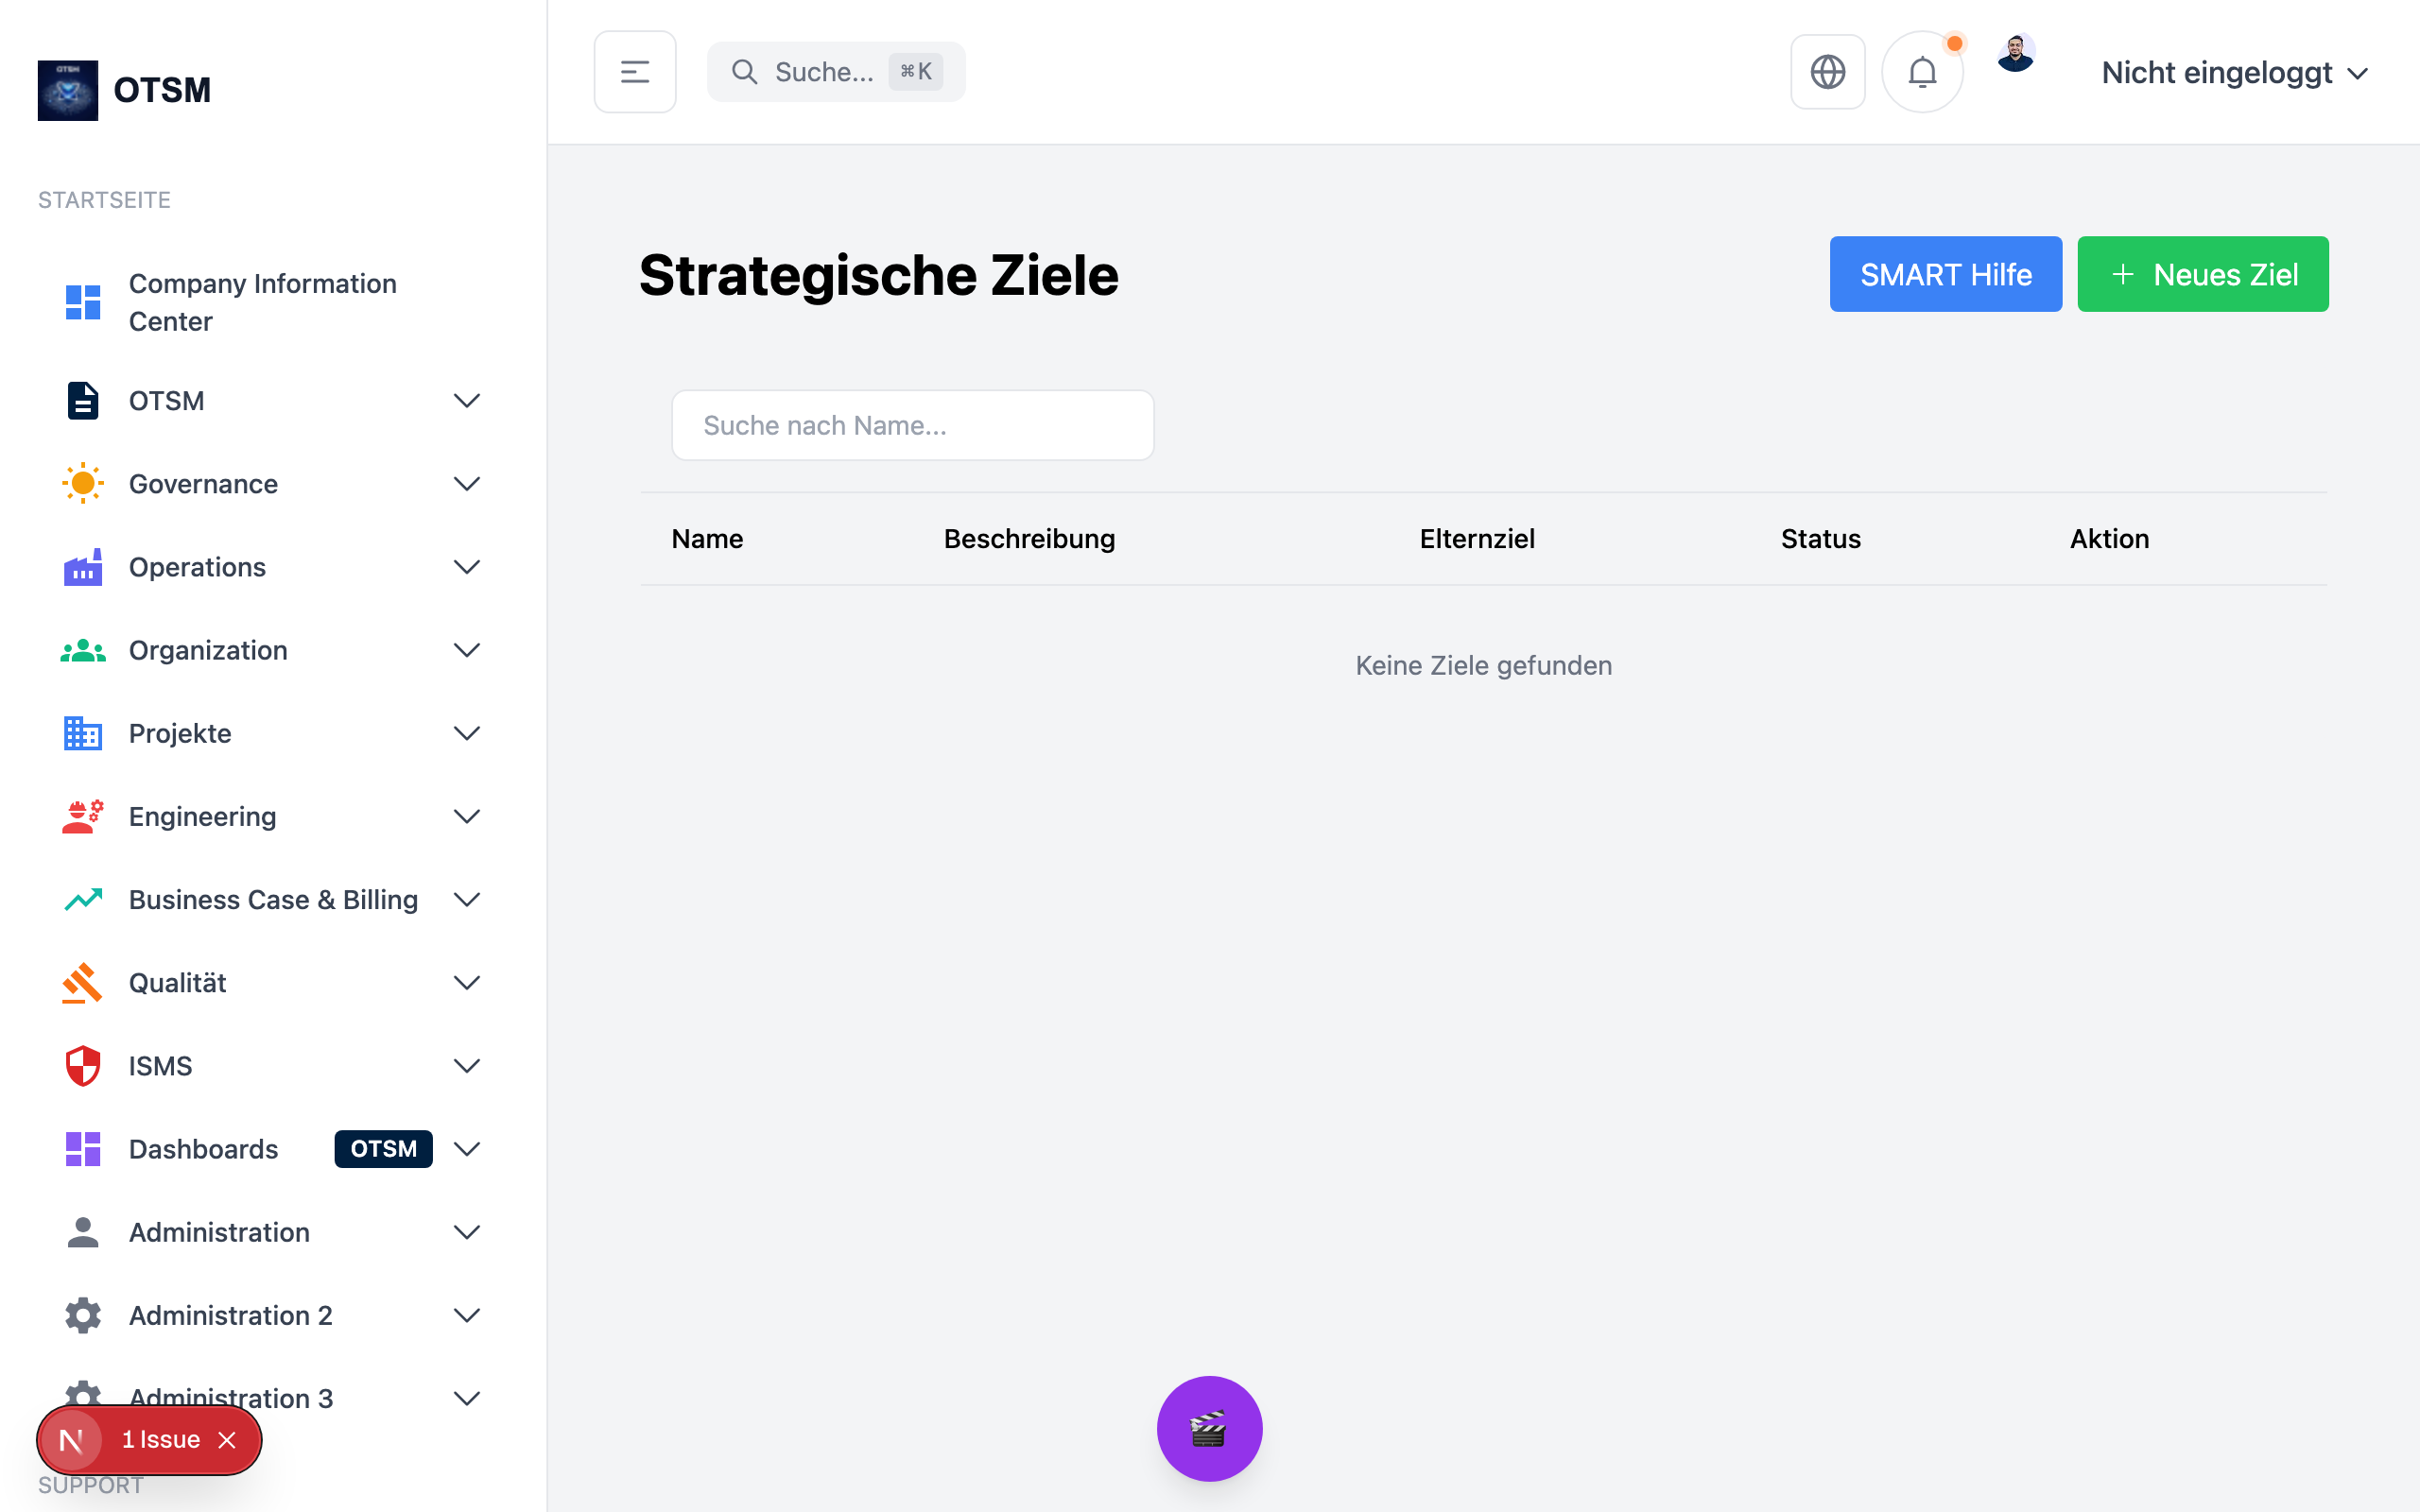Click the SMART Hilfe button
The image size is (2420, 1512).
[1945, 274]
